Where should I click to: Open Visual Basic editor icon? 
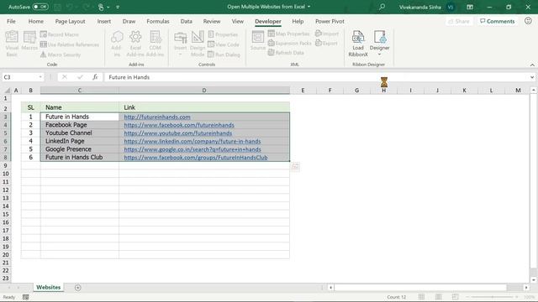tap(12, 44)
